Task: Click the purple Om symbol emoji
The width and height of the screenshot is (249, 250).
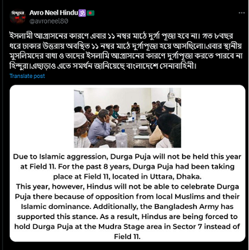Action: [82, 13]
